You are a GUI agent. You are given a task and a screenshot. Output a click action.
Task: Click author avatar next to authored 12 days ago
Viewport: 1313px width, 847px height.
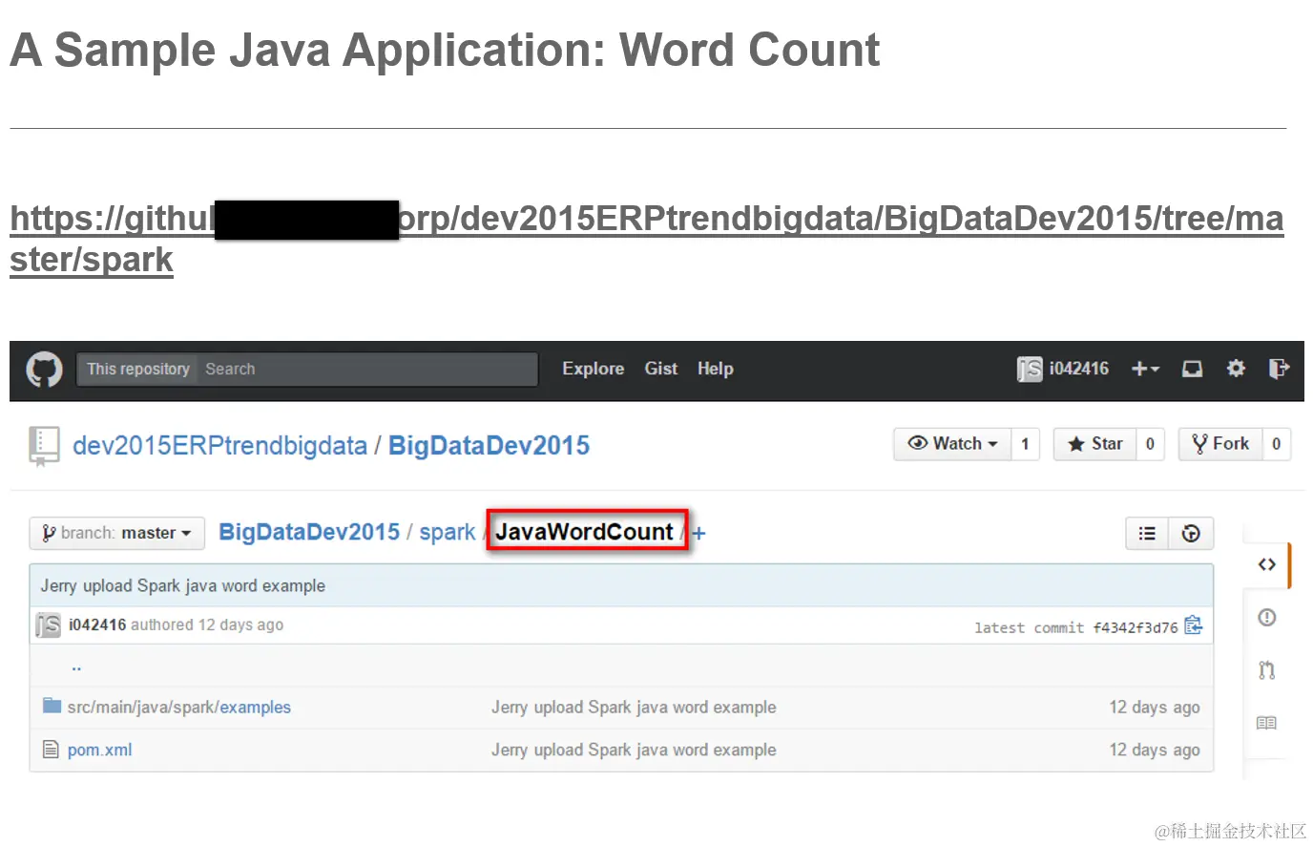click(48, 625)
